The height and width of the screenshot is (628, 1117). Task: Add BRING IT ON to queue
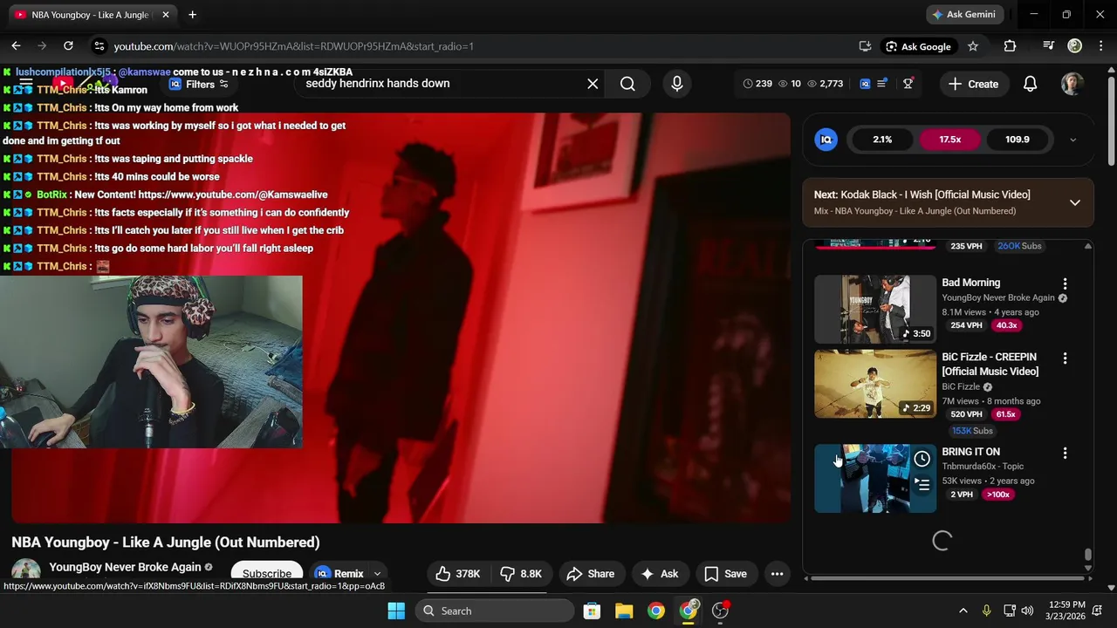[922, 485]
